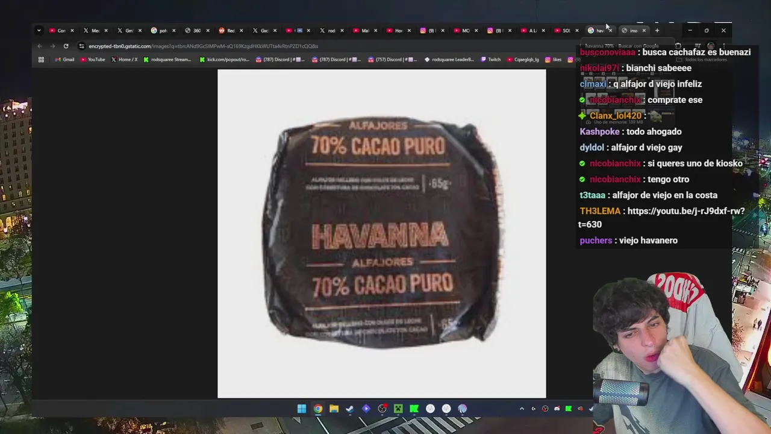Image resolution: width=771 pixels, height=434 pixels.
Task: Open 'kick.com/popout/ro...' bookmark
Action: 224,60
